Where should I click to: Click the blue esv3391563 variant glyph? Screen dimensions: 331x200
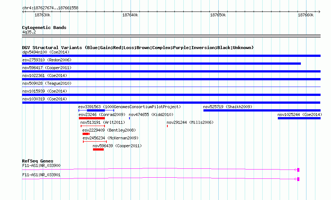(x=96, y=110)
